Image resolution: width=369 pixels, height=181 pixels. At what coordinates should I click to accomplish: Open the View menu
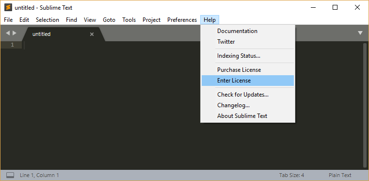[90, 20]
